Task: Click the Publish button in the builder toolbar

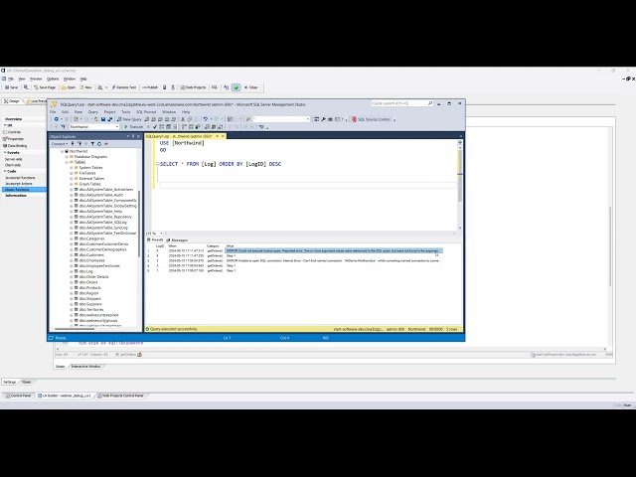Action: pos(150,87)
